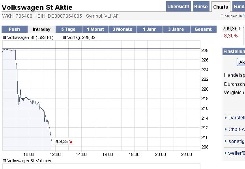Expand the Darstell section arrow

pyautogui.click(x=225, y=117)
